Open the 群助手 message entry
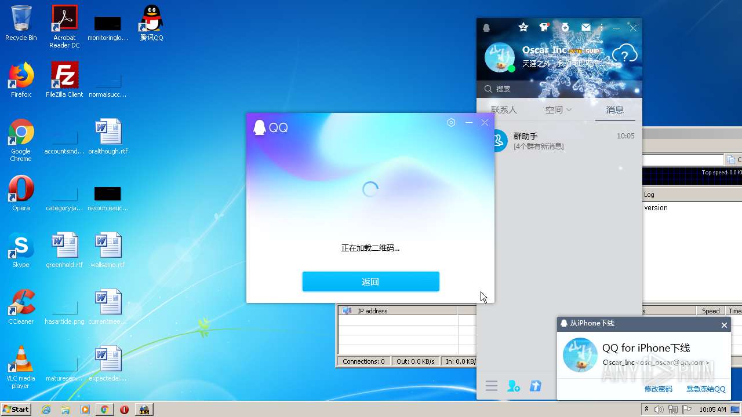 click(x=559, y=141)
